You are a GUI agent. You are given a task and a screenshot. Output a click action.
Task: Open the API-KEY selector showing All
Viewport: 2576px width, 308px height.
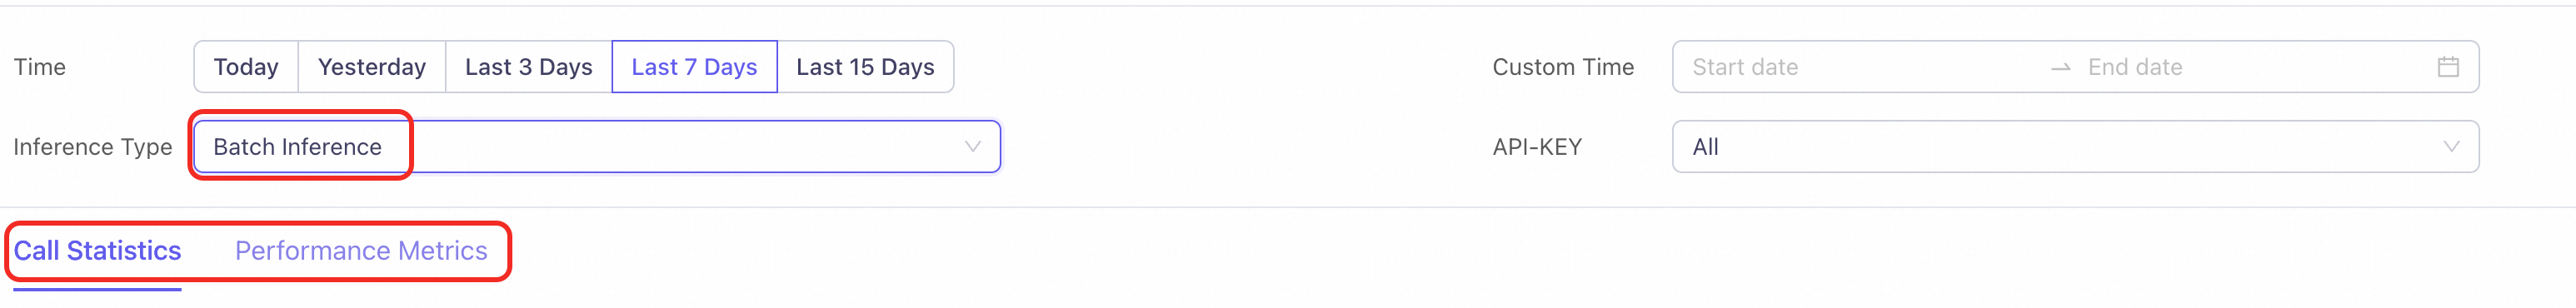click(2075, 147)
